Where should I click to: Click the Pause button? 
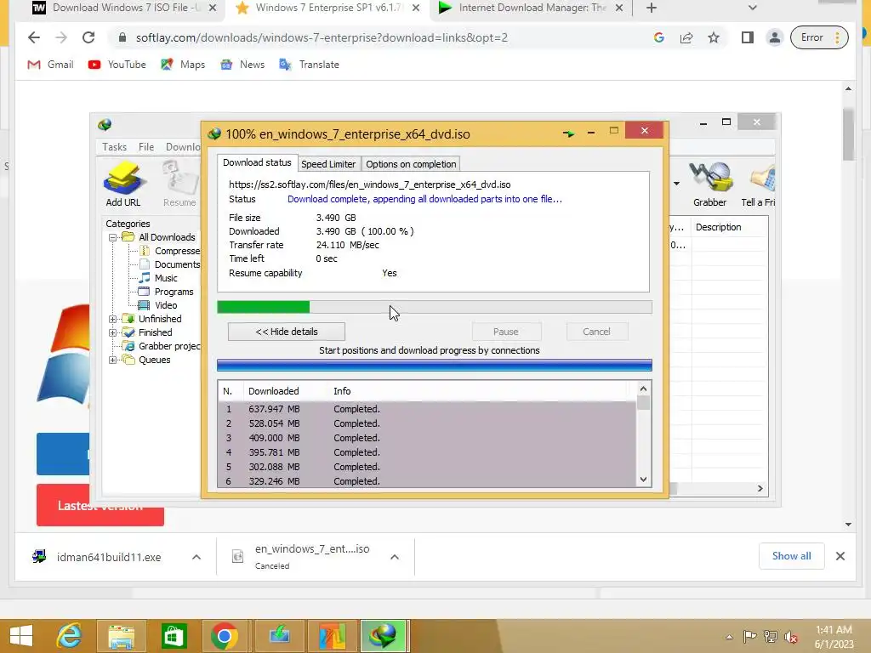[506, 332]
